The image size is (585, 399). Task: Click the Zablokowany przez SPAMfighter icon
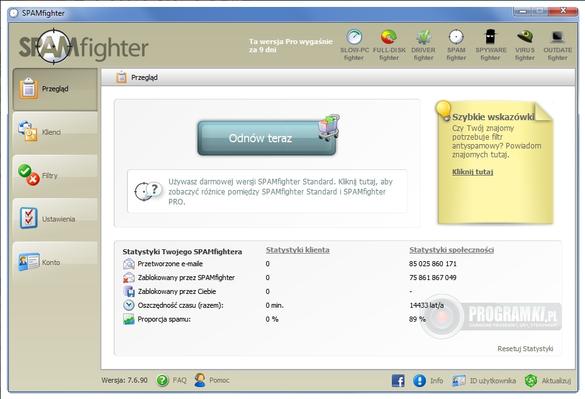tap(129, 278)
